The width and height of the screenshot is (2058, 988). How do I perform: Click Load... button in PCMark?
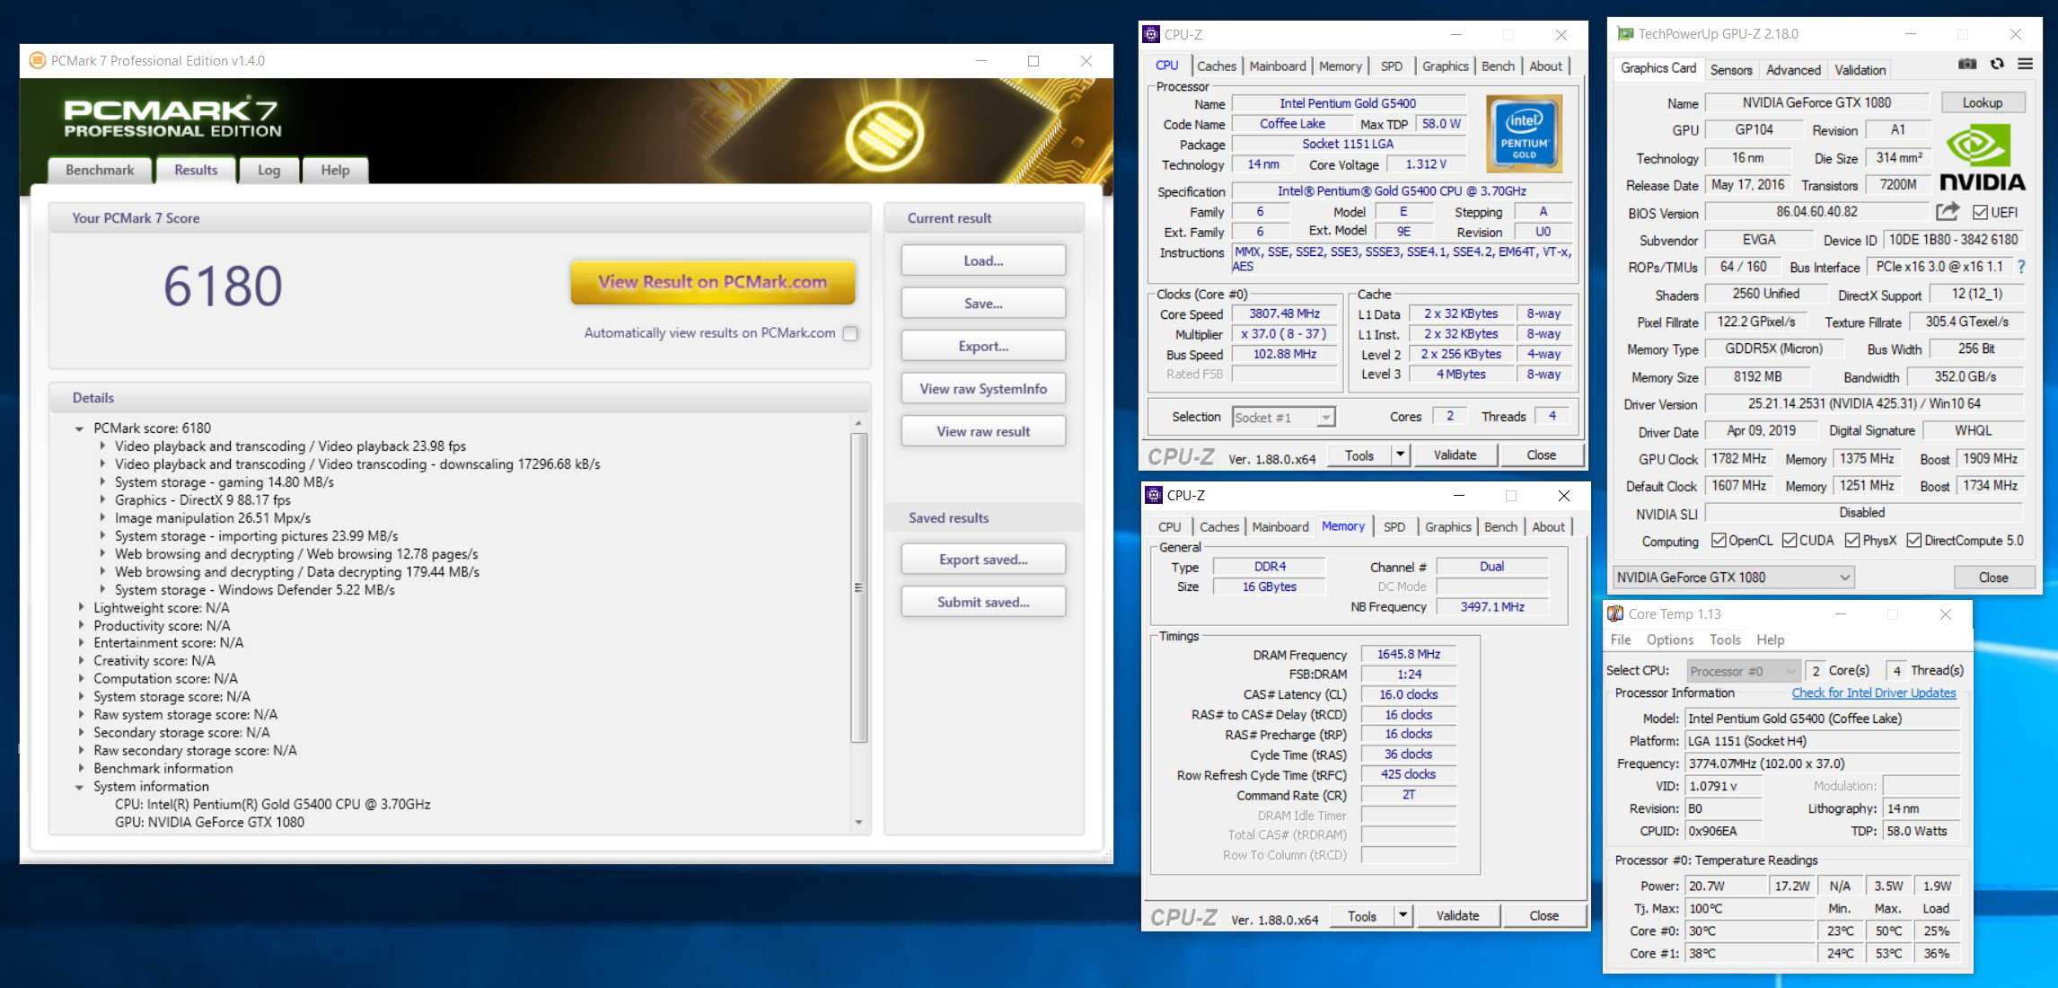[983, 260]
